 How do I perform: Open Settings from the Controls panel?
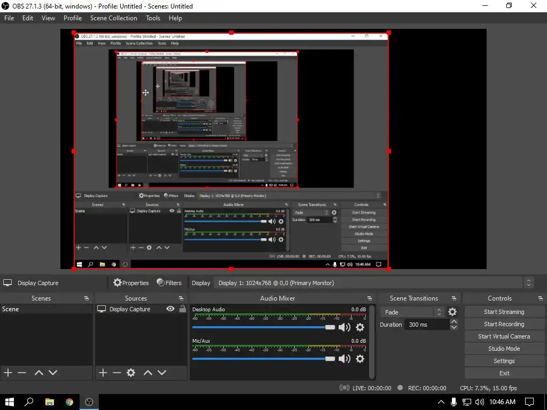[x=504, y=361]
